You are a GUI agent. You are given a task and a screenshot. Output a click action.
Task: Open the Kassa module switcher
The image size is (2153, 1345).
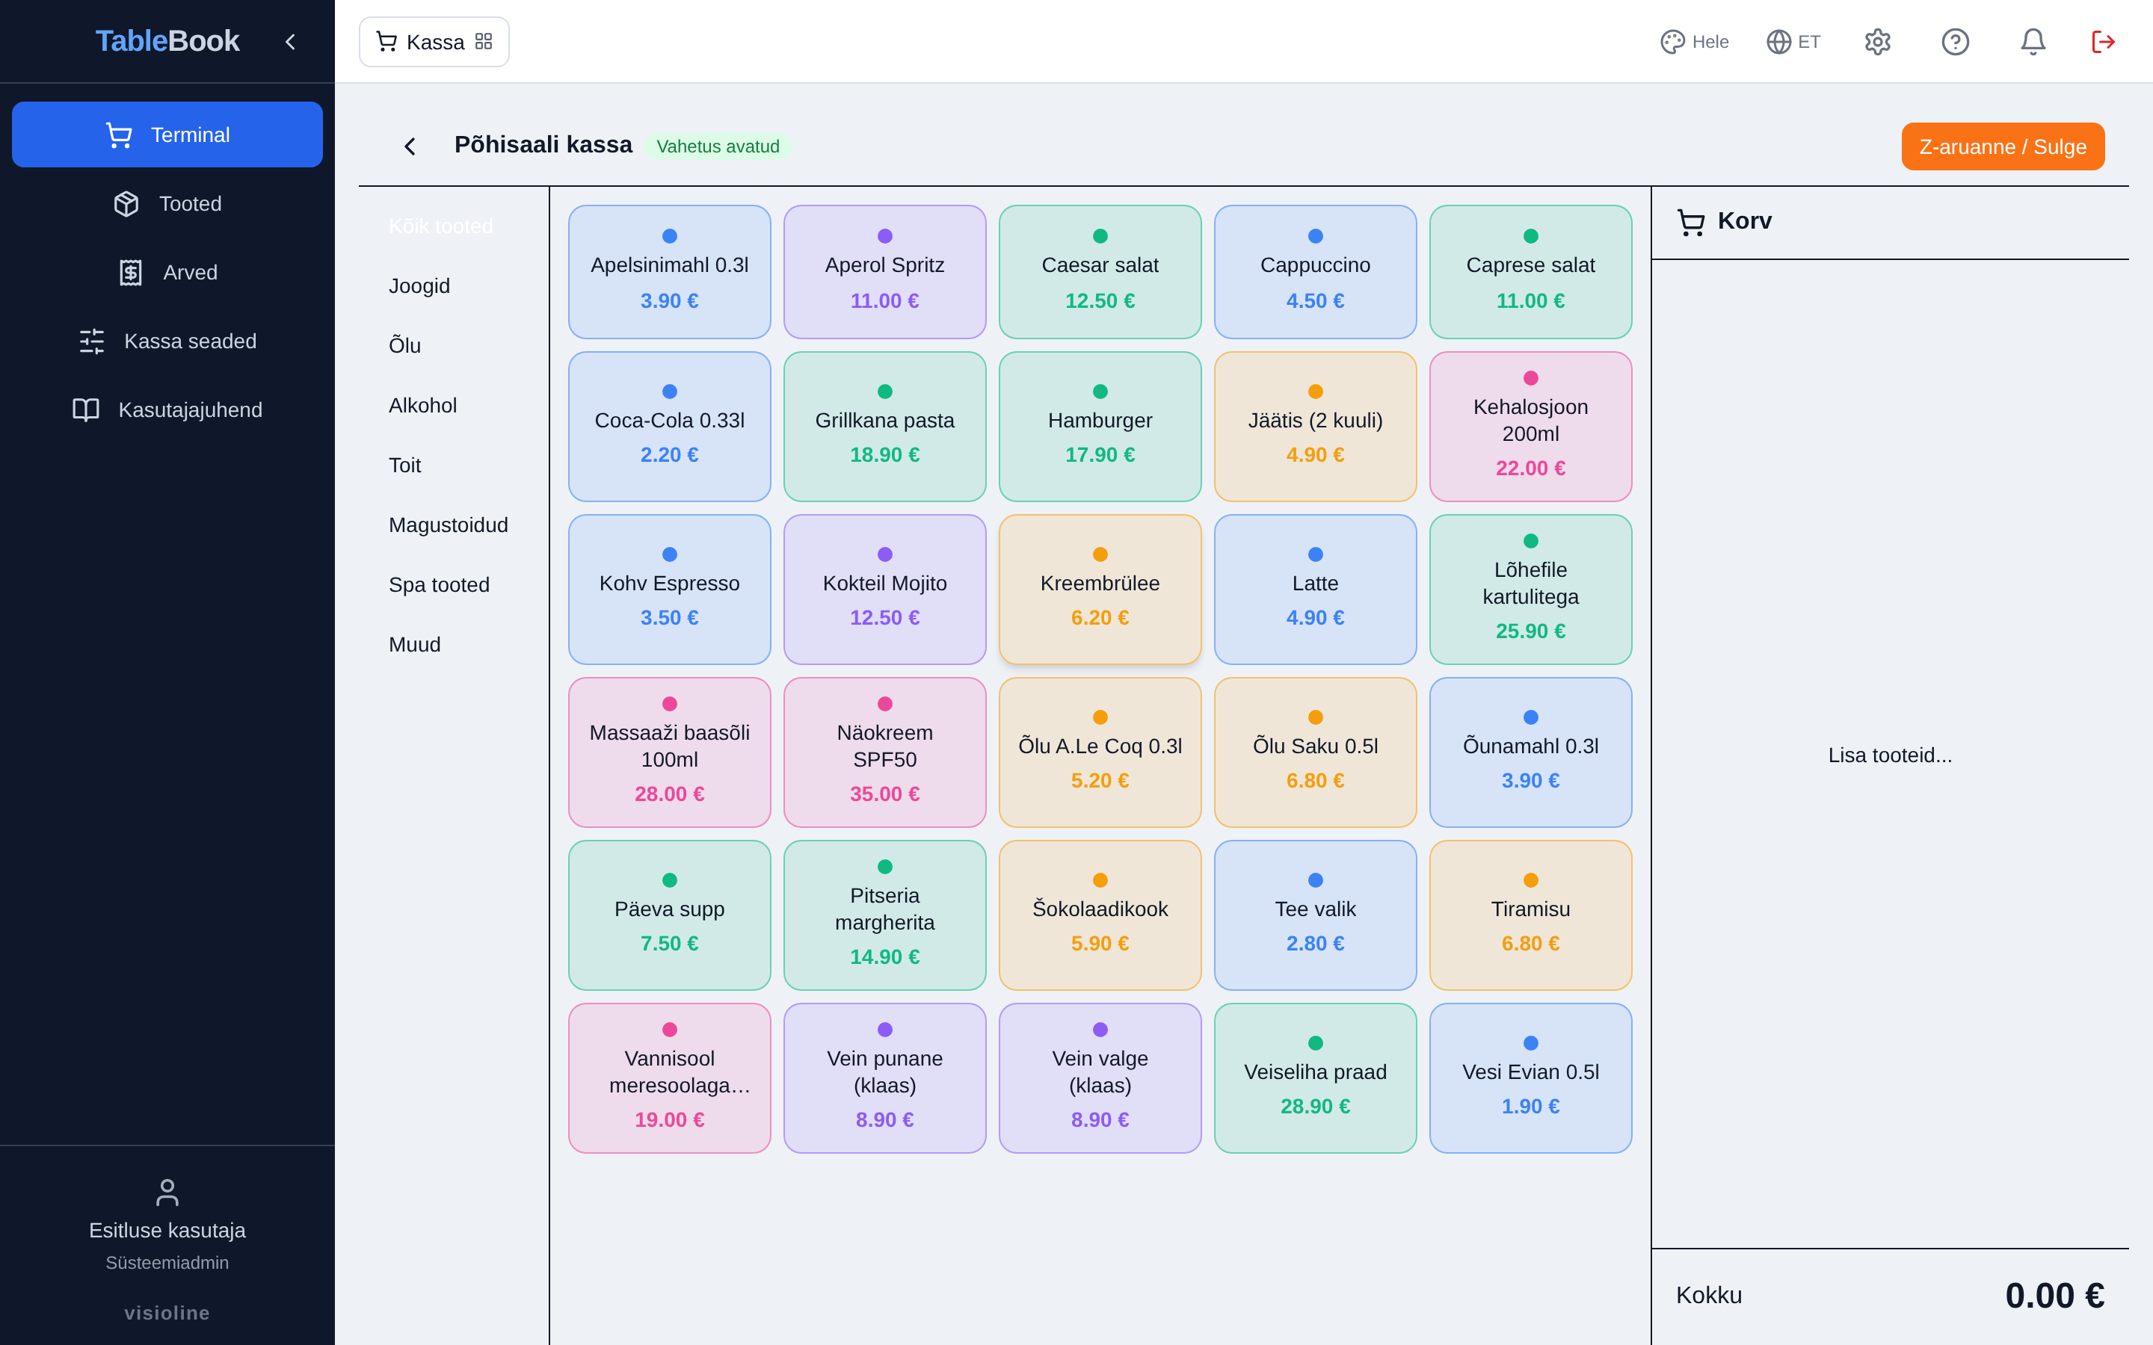click(x=434, y=42)
